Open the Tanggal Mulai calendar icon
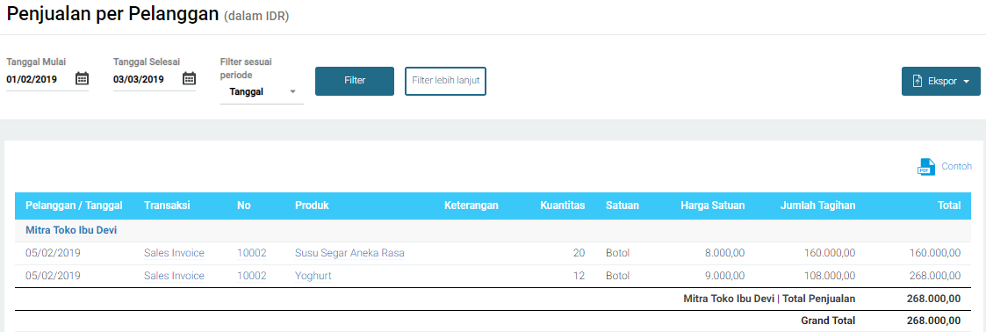The image size is (986, 332). click(x=82, y=78)
